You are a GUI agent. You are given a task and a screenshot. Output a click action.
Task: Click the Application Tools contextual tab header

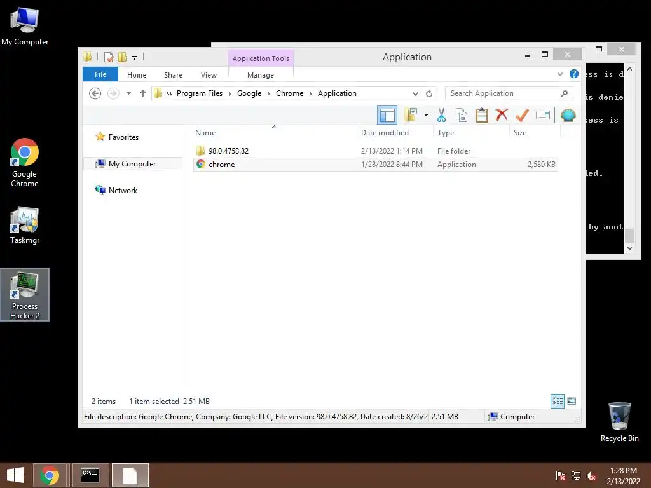coord(261,58)
